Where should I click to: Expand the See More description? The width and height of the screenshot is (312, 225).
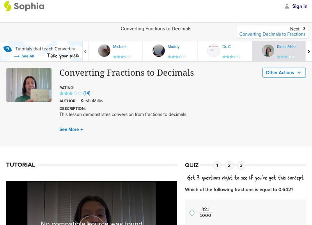tap(72, 129)
